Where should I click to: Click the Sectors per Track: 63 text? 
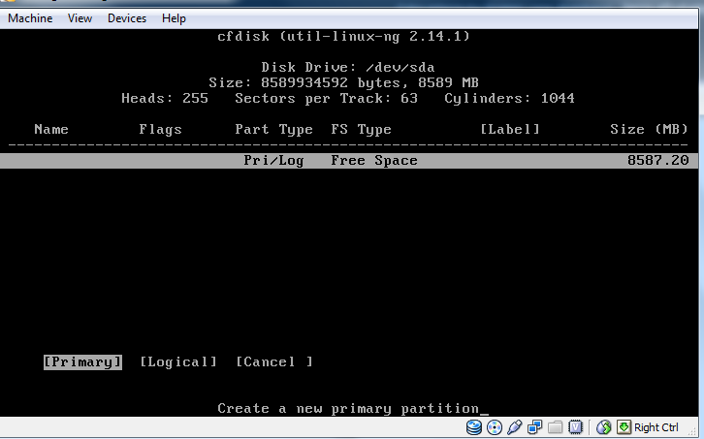tap(327, 98)
